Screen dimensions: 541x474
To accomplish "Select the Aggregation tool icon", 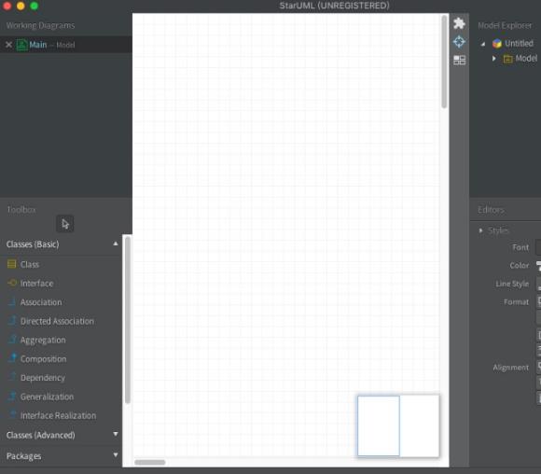I will tap(12, 340).
